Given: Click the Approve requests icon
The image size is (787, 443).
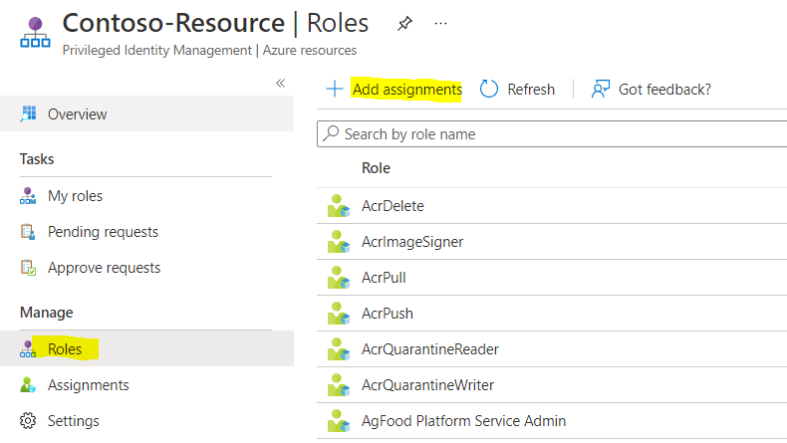Looking at the screenshot, I should (28, 268).
